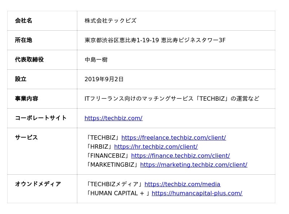Click the date 2019年9月2日
289x214 pixels.
tap(104, 79)
